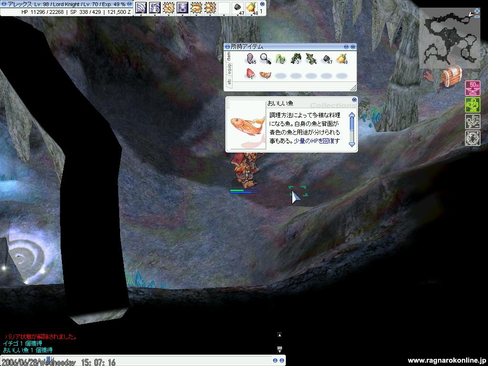
Task: Use the yellow fruit item with 48 in hotkey bar
Action: pyautogui.click(x=251, y=8)
